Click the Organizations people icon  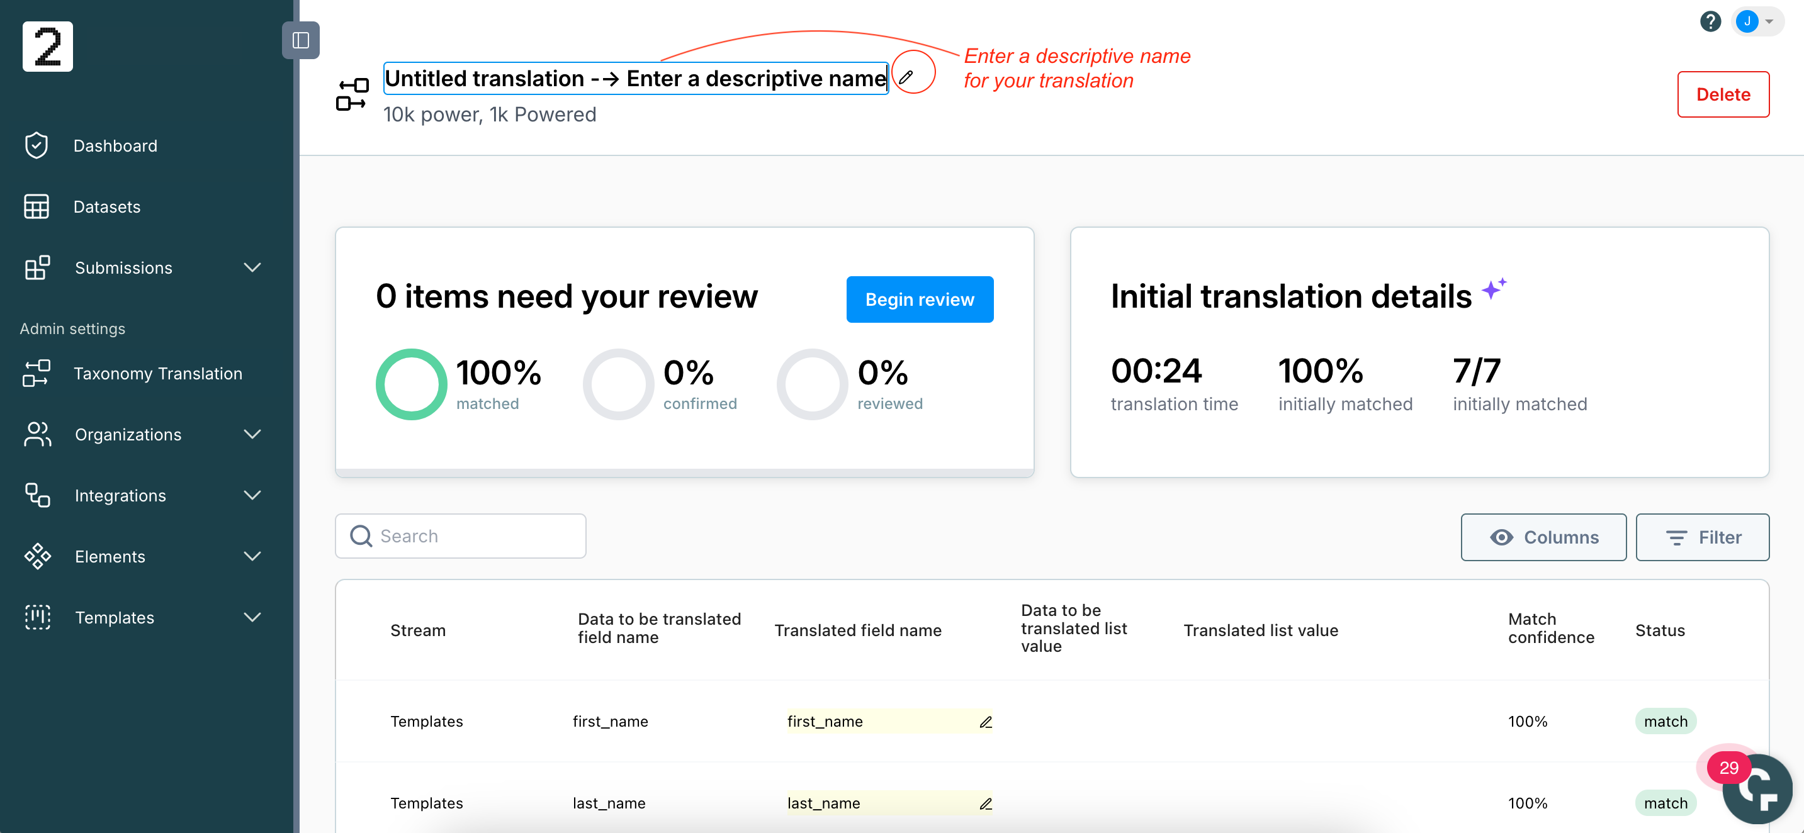[x=37, y=434]
